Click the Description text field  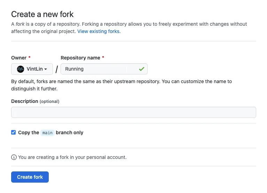tap(134, 112)
